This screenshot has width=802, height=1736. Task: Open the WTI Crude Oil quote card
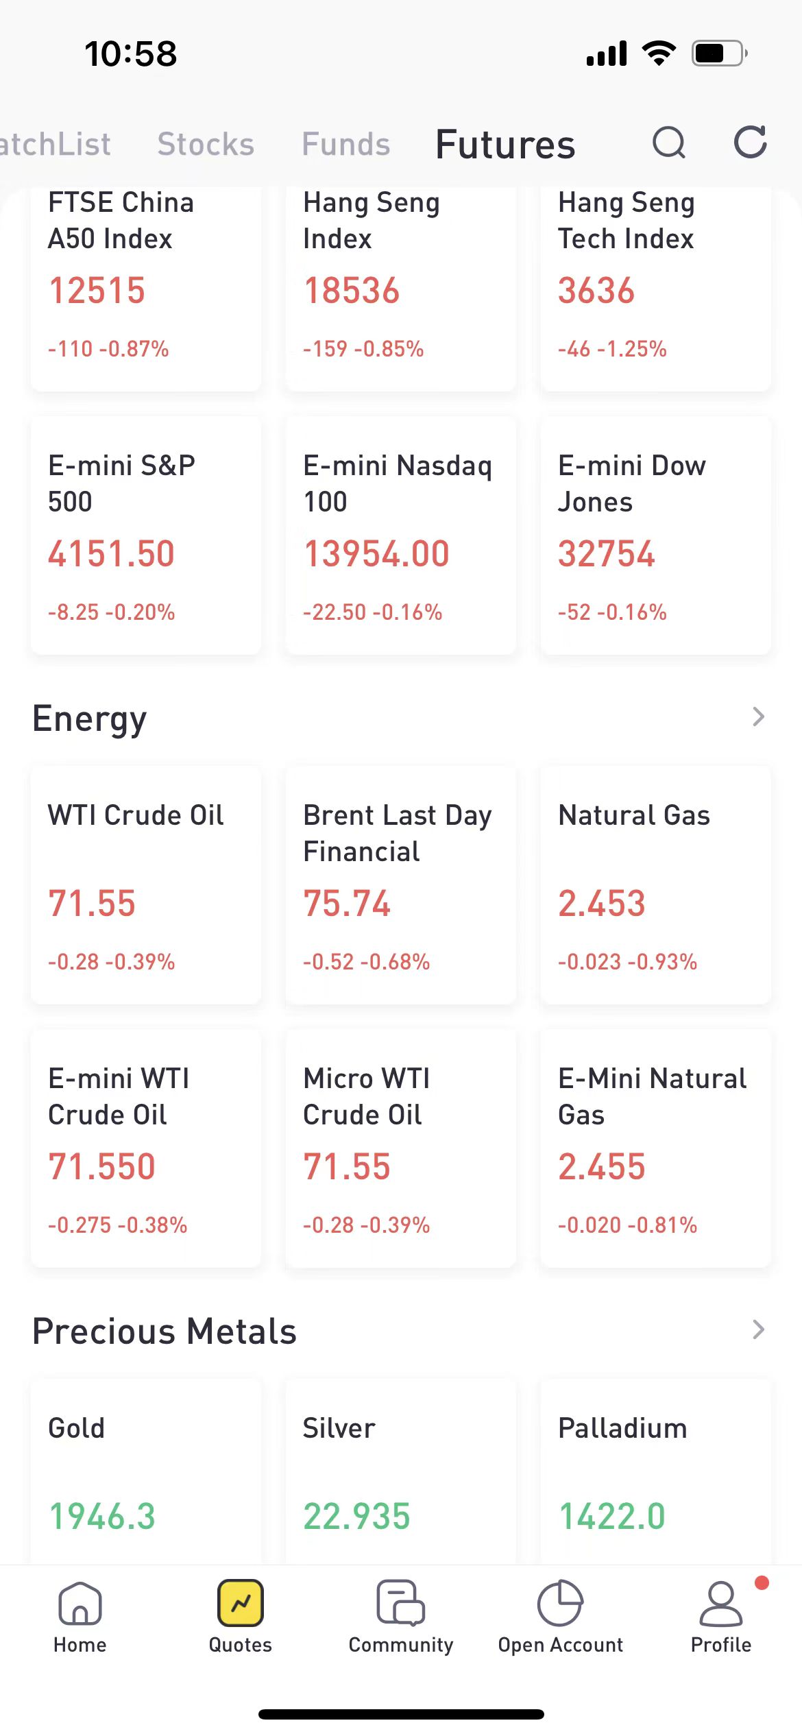[146, 884]
